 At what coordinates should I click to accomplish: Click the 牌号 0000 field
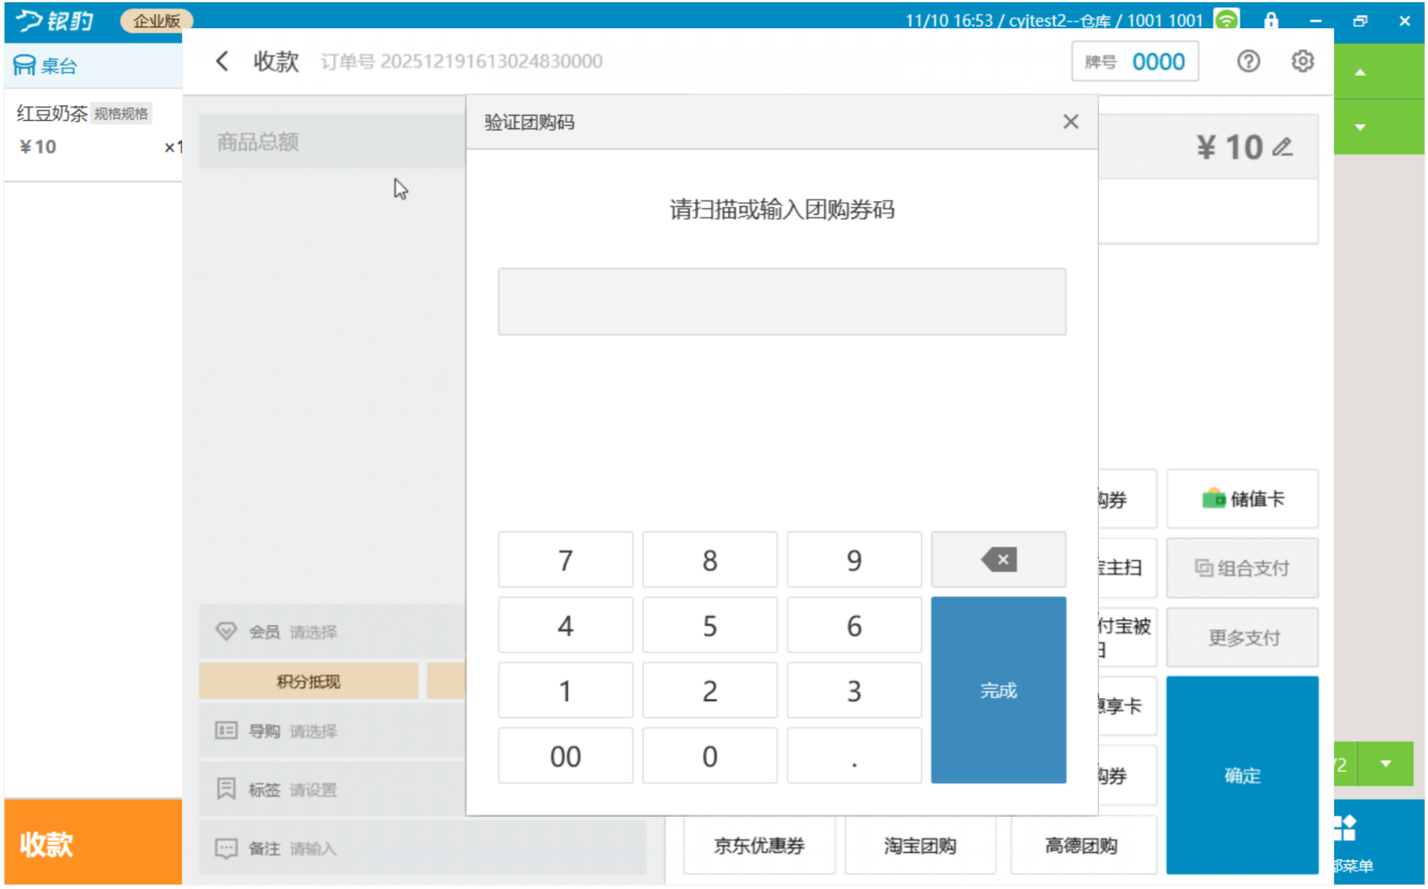1134,61
